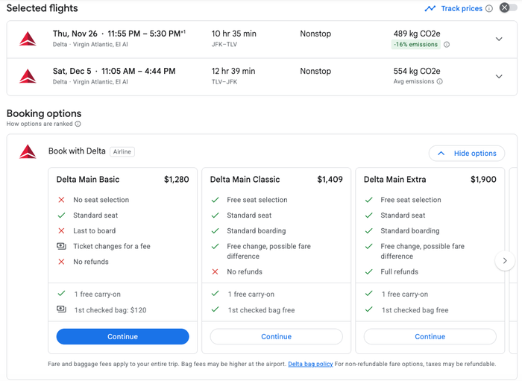Expand the Thu, Nov 26 flight details
This screenshot has height=381, width=522.
[499, 39]
